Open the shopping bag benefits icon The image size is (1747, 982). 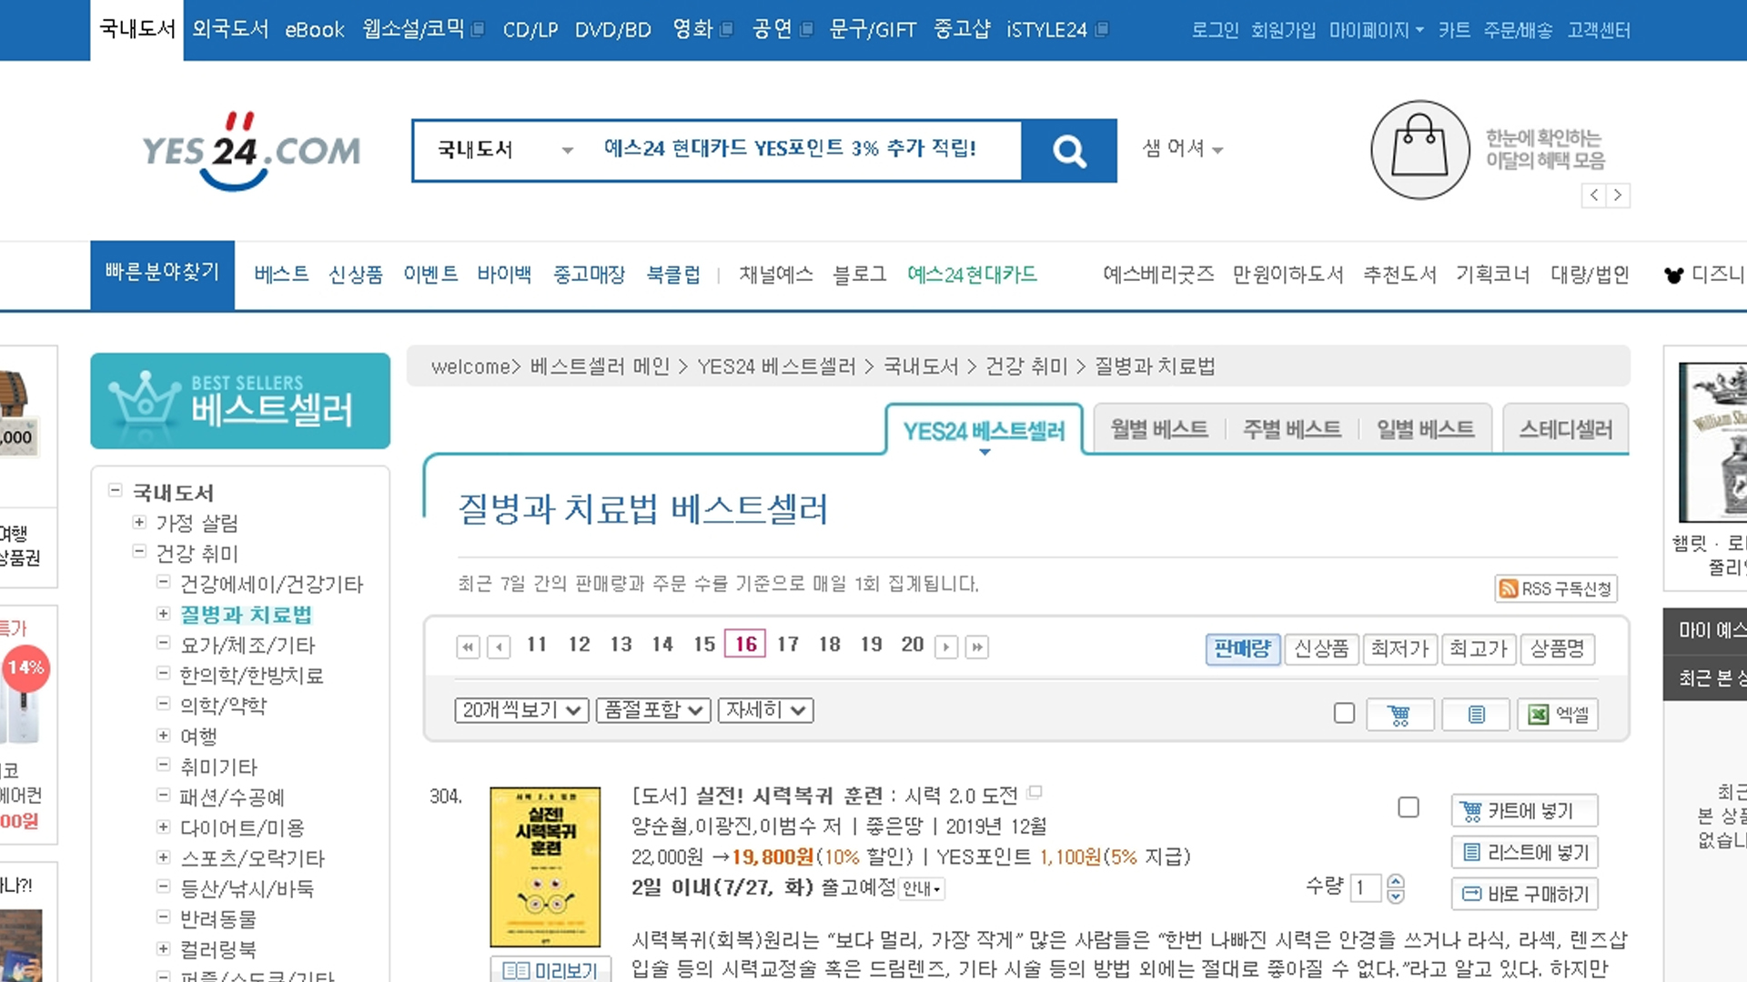click(1419, 150)
